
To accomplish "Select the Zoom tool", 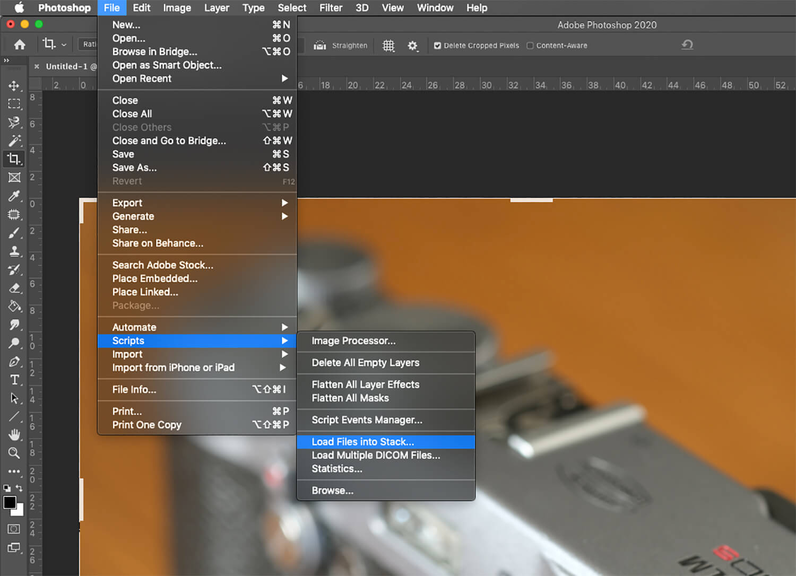I will pos(14,453).
